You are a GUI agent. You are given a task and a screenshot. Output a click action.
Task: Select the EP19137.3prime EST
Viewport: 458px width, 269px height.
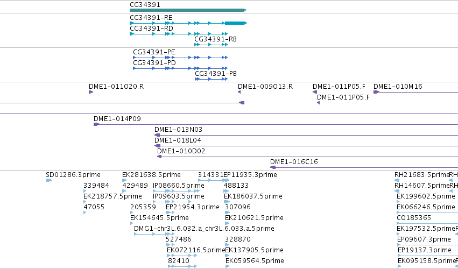pos(428,256)
